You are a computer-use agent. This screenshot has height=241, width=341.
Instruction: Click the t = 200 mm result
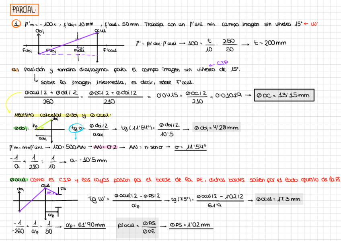(x=270, y=43)
